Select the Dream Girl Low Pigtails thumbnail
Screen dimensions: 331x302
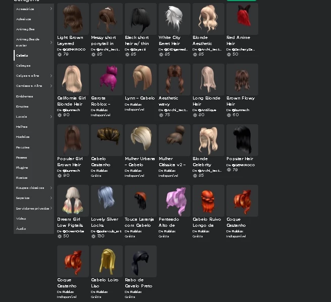pos(73,200)
